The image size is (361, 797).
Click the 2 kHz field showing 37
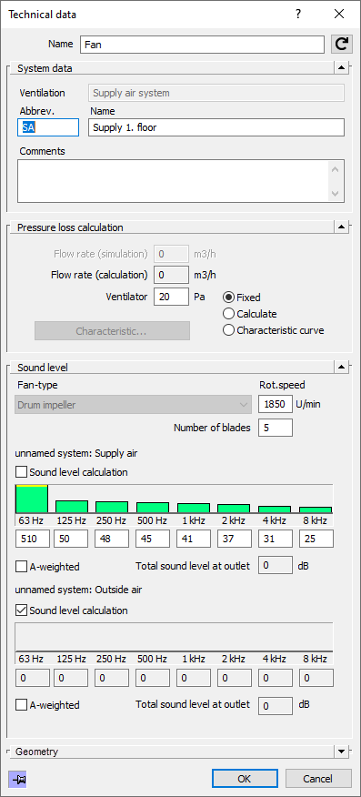pyautogui.click(x=234, y=539)
